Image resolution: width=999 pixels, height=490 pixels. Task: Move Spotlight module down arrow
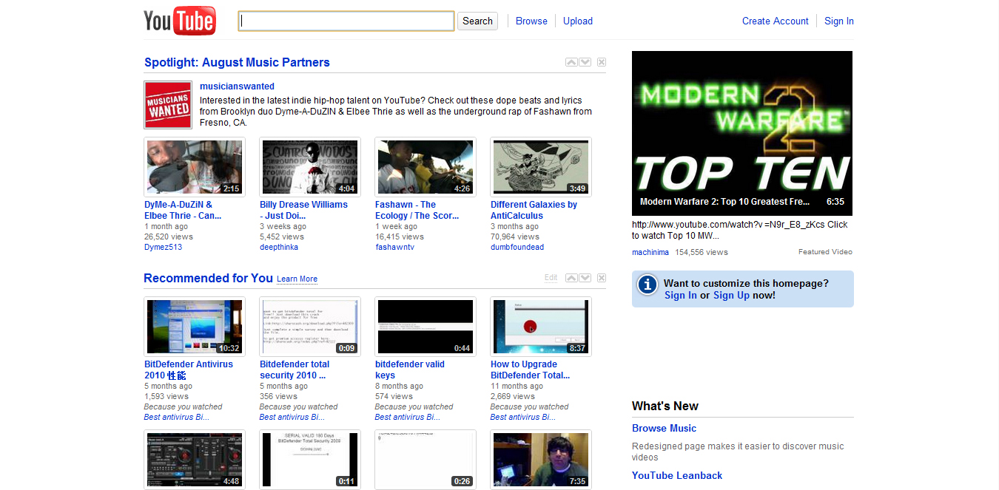585,62
